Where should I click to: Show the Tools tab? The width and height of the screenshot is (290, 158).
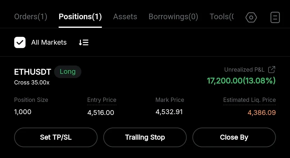click(x=222, y=17)
